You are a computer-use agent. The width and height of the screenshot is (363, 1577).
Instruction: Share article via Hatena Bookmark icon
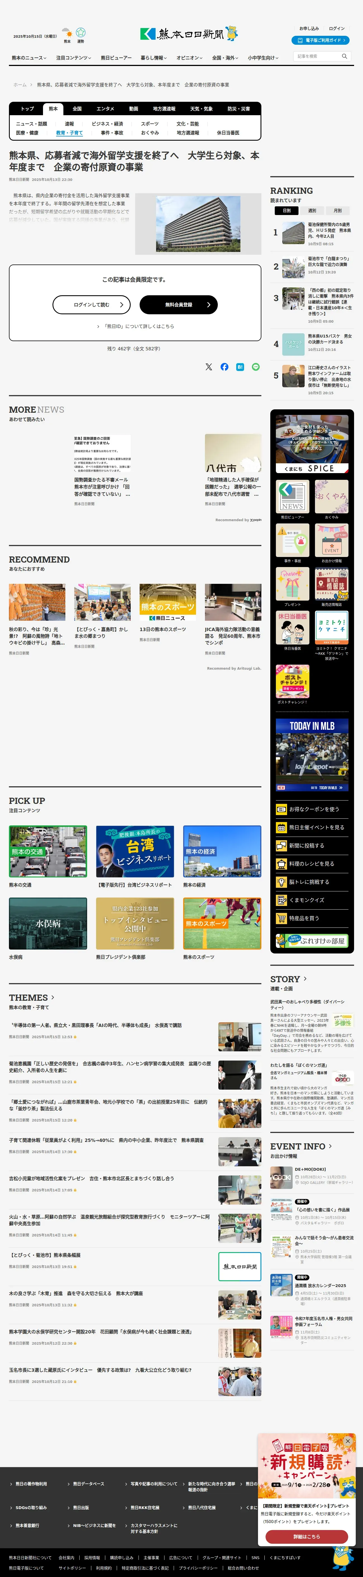240,367
